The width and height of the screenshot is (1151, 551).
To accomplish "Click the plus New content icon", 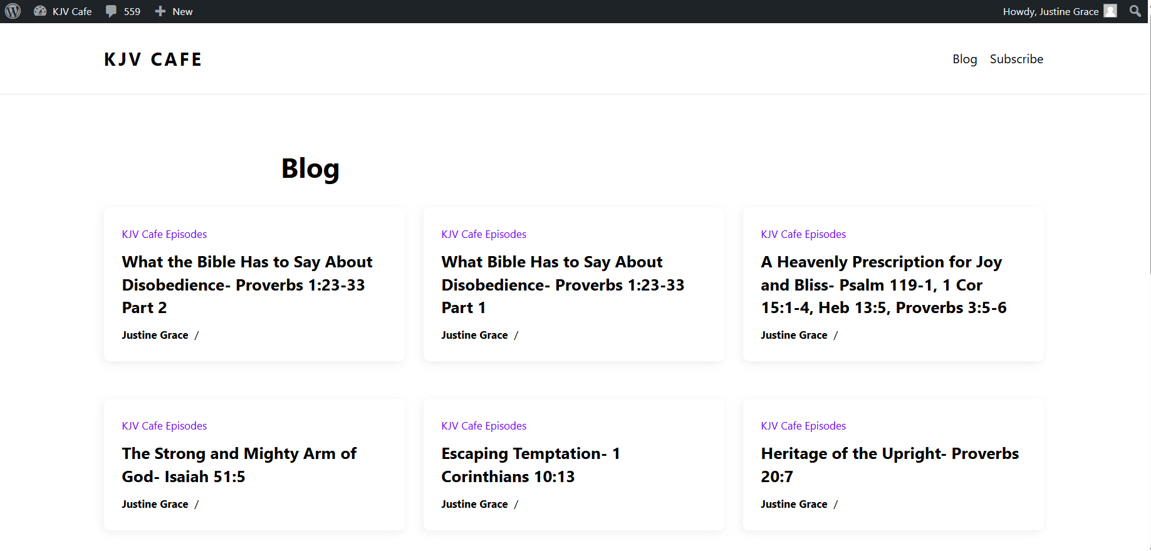I will click(x=160, y=11).
